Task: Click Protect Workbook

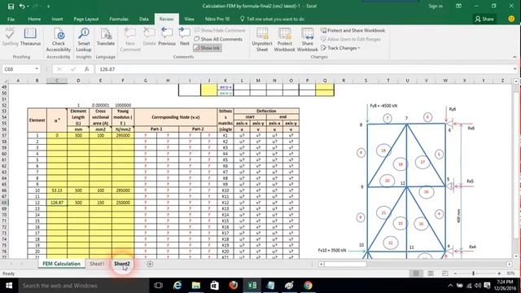Action: tap(284, 40)
